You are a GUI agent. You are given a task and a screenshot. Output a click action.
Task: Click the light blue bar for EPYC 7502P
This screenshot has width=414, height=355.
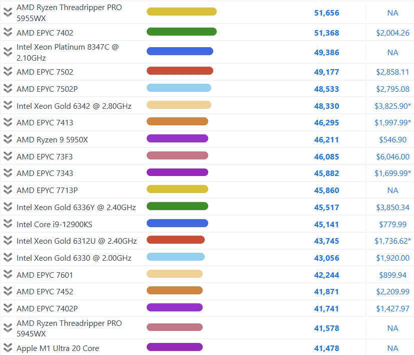pos(179,88)
